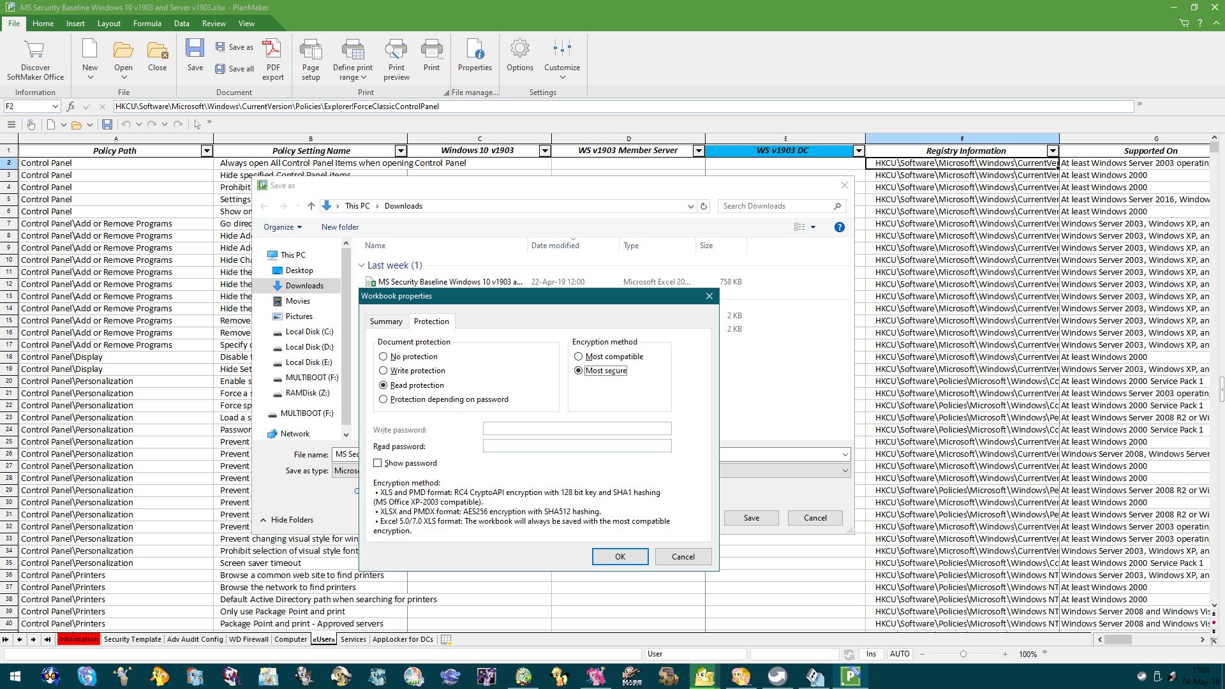Click the New folder button

pyautogui.click(x=339, y=227)
